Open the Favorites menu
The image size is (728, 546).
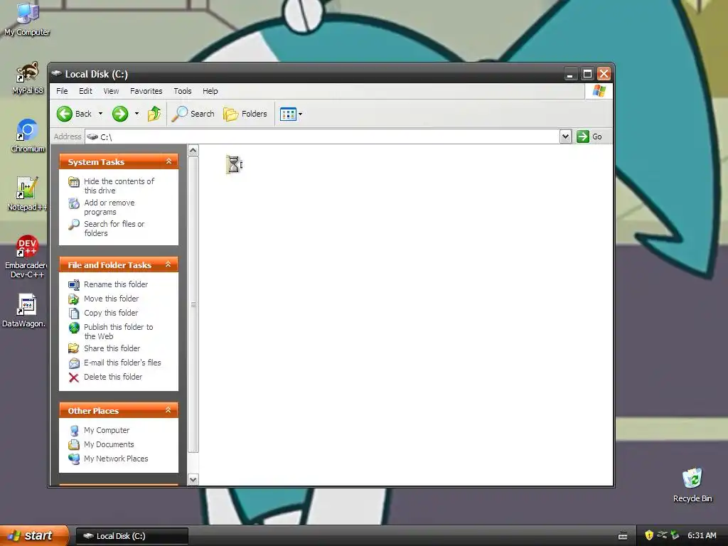pyautogui.click(x=146, y=91)
